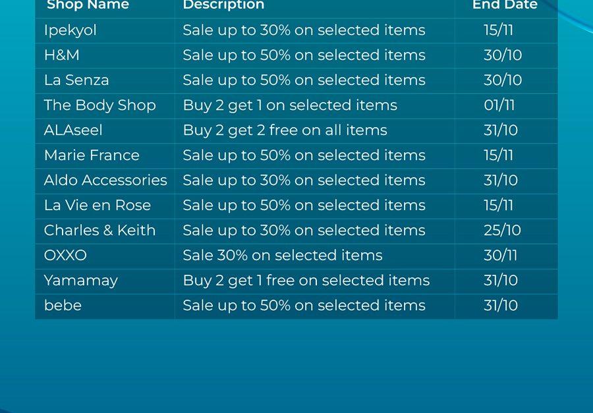The height and width of the screenshot is (413, 593).
Task: Click the Buy 2 get 2 free offer
Action: point(285,131)
